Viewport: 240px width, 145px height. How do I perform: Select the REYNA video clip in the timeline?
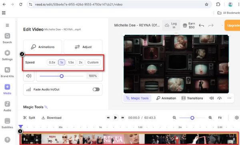tap(129, 139)
